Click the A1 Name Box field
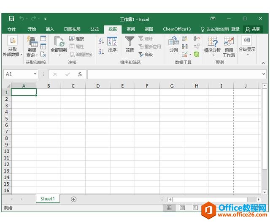 (x=18, y=74)
